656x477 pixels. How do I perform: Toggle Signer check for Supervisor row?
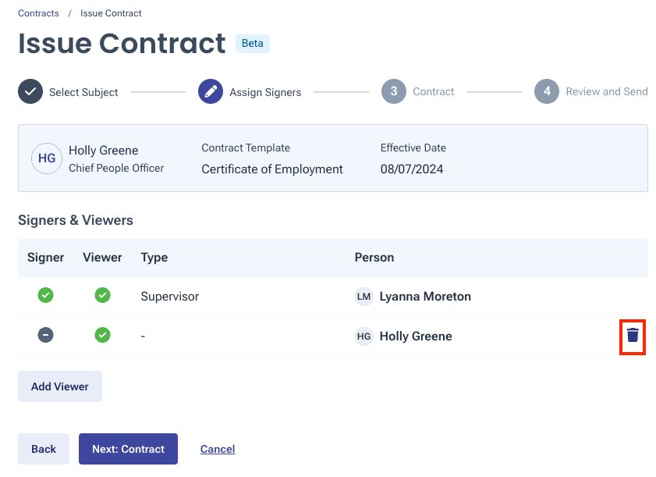tap(46, 296)
